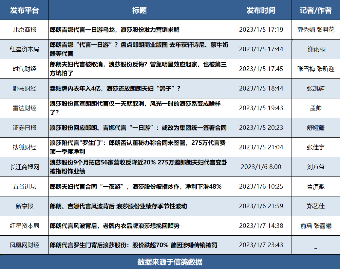Select the time cell 2023/1/7 14:38
The image size is (340, 269).
[x=261, y=226]
